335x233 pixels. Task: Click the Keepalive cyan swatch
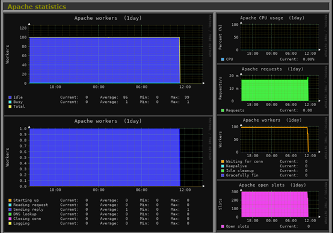pyautogui.click(x=223, y=166)
